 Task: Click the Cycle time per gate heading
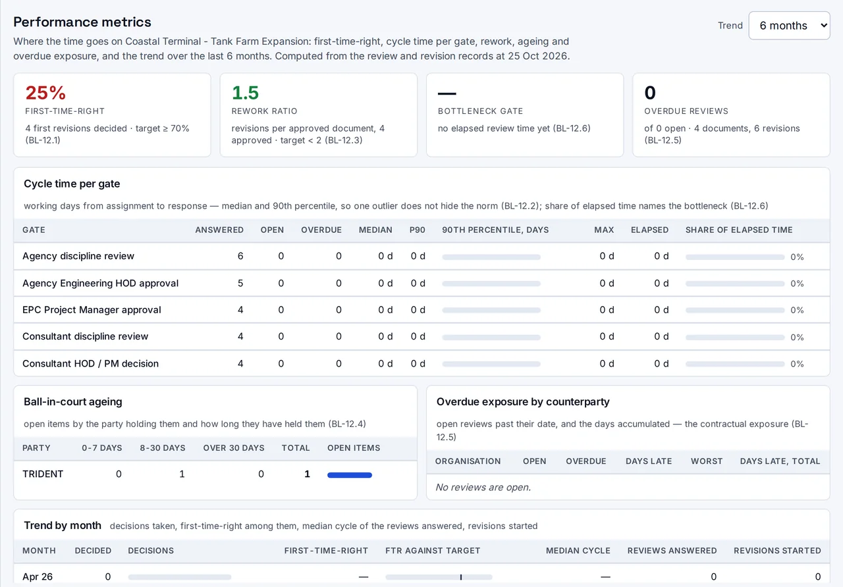pyautogui.click(x=72, y=184)
